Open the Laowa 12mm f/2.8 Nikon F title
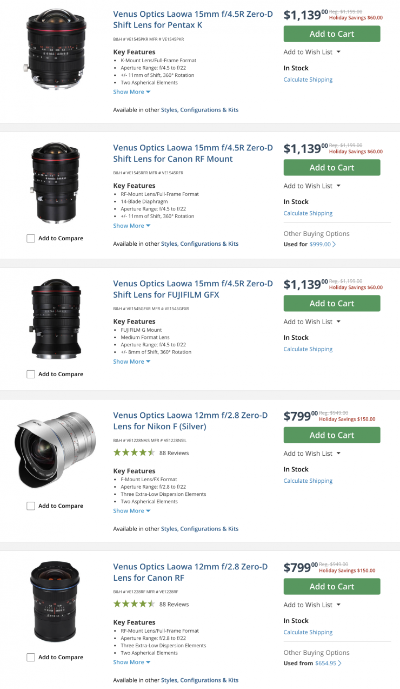 (190, 421)
